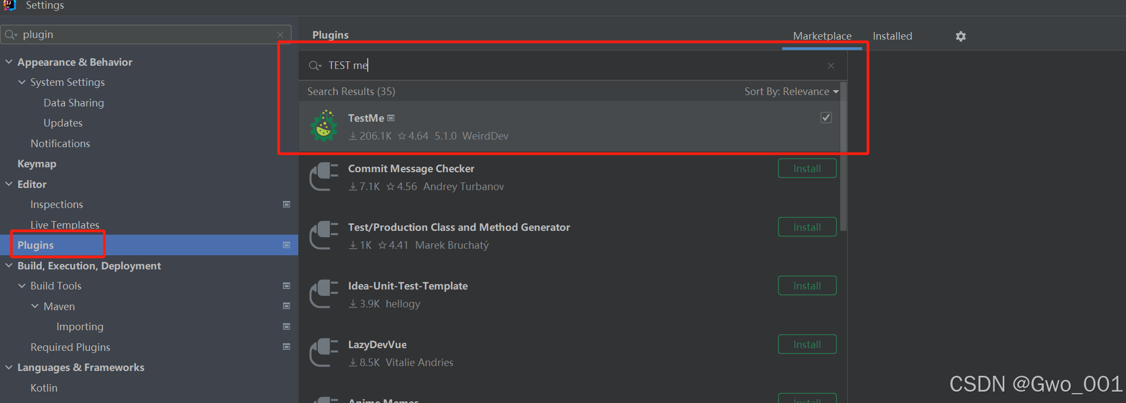Click the Test/Production Class Generator plug icon

pos(324,236)
